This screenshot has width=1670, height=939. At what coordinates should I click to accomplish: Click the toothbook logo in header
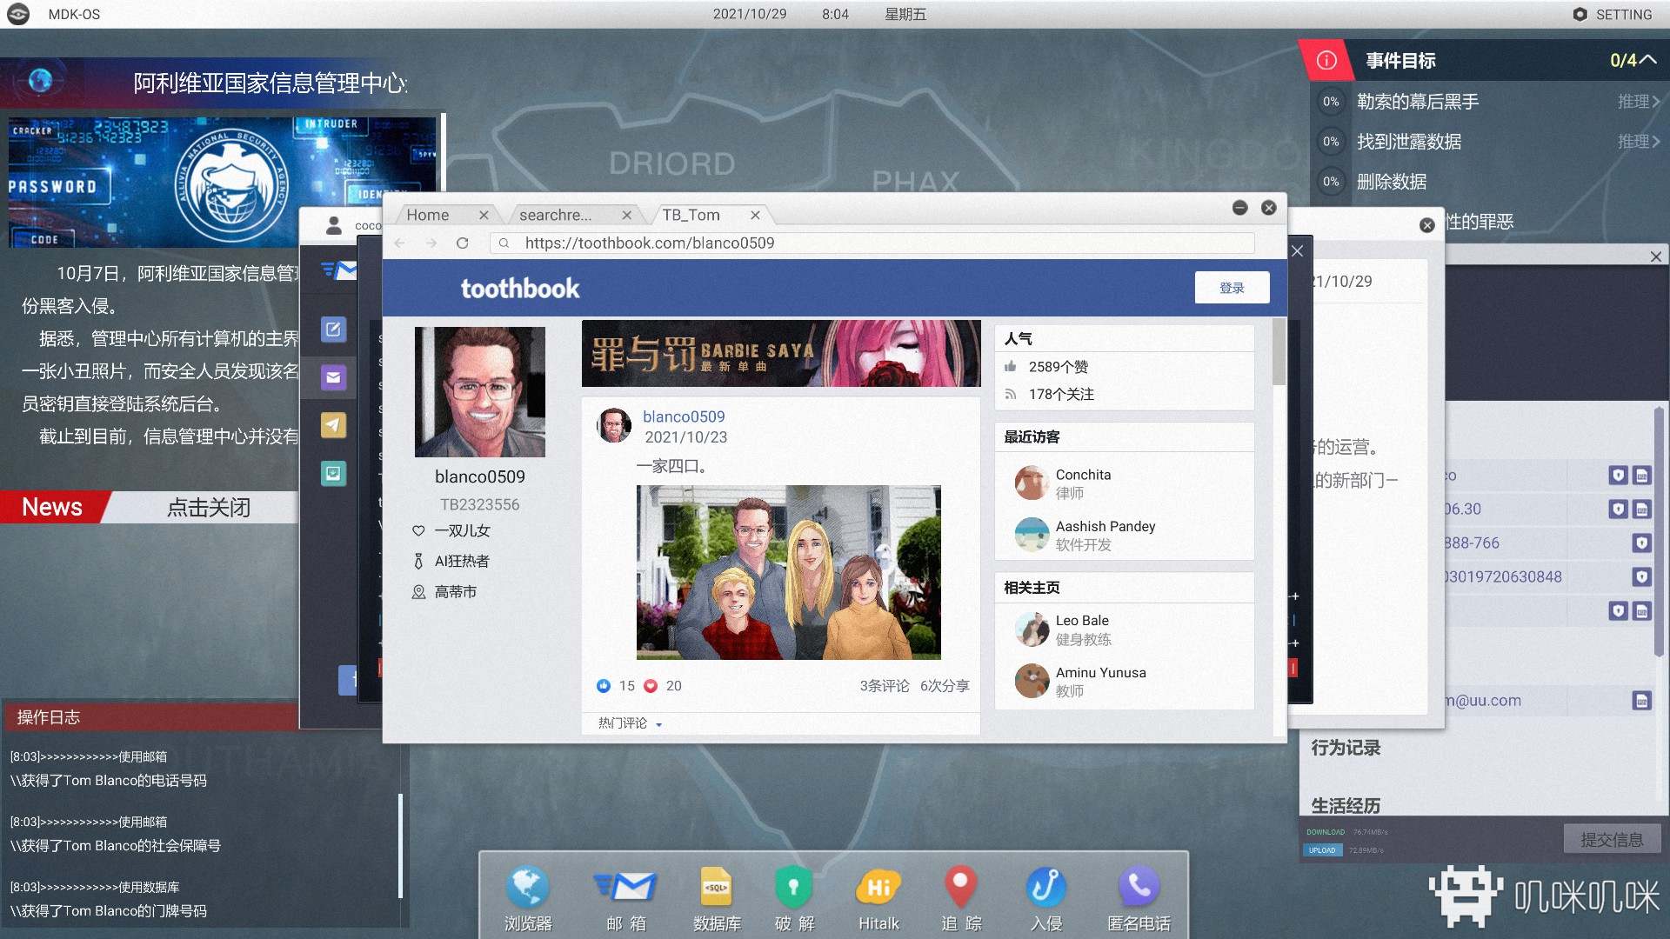point(519,288)
